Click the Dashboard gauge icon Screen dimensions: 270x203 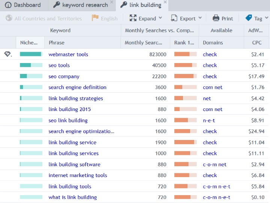point(8,5)
